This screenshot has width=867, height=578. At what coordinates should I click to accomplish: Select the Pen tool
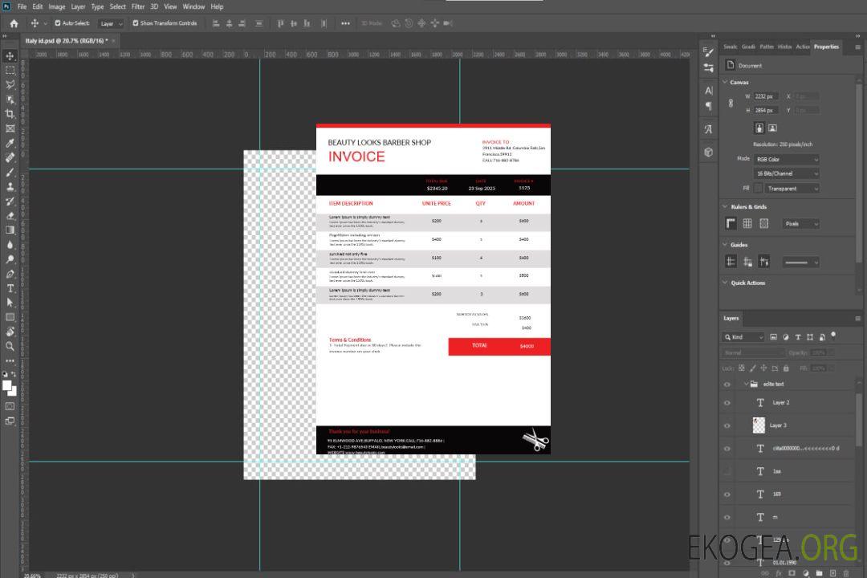tap(10, 274)
